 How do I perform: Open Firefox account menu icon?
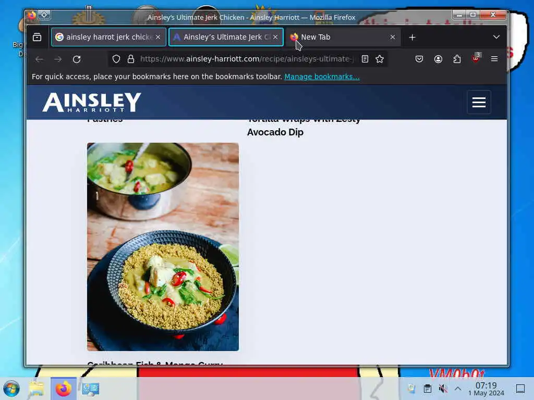click(438, 59)
